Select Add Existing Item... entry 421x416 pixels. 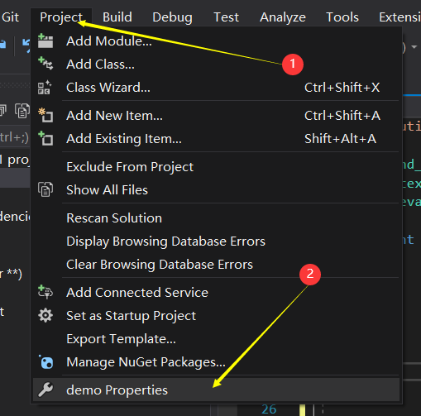click(216, 138)
